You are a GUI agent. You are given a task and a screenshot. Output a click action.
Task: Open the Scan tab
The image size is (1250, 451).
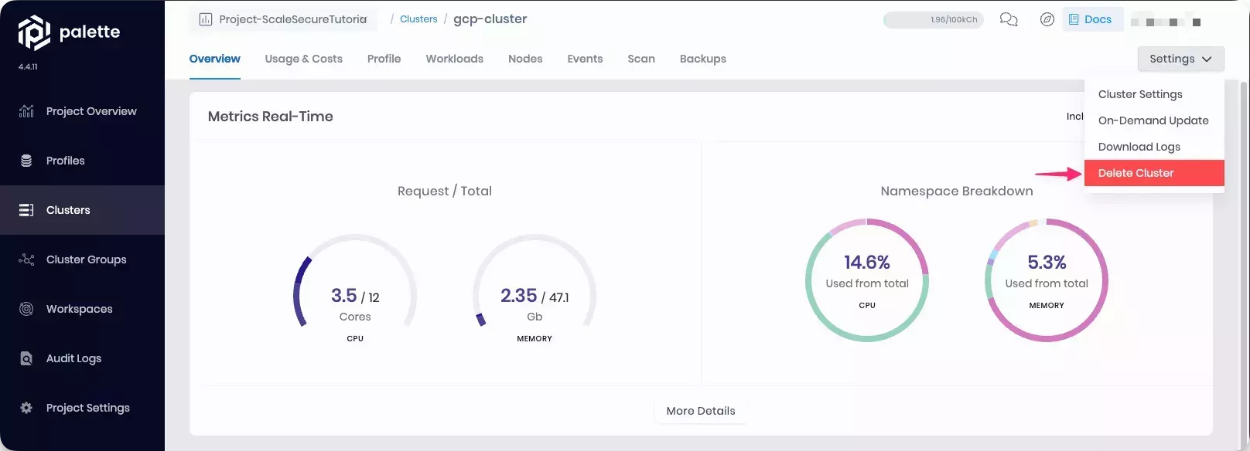[x=641, y=59]
